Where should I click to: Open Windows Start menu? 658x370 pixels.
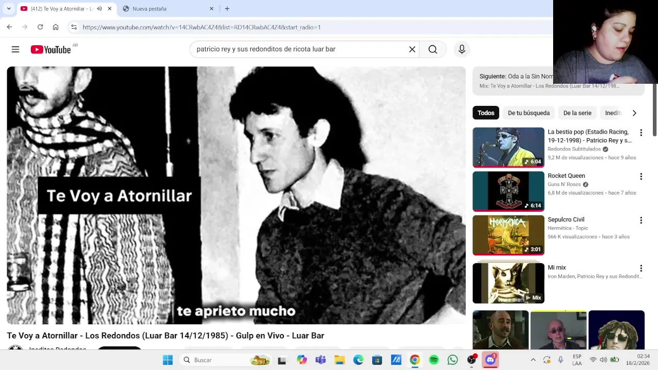[168, 360]
